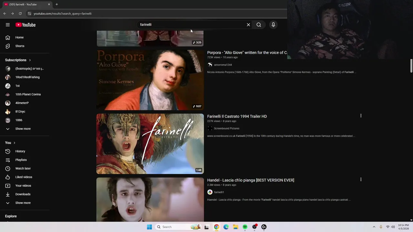Click the YouTube logo

(25, 25)
